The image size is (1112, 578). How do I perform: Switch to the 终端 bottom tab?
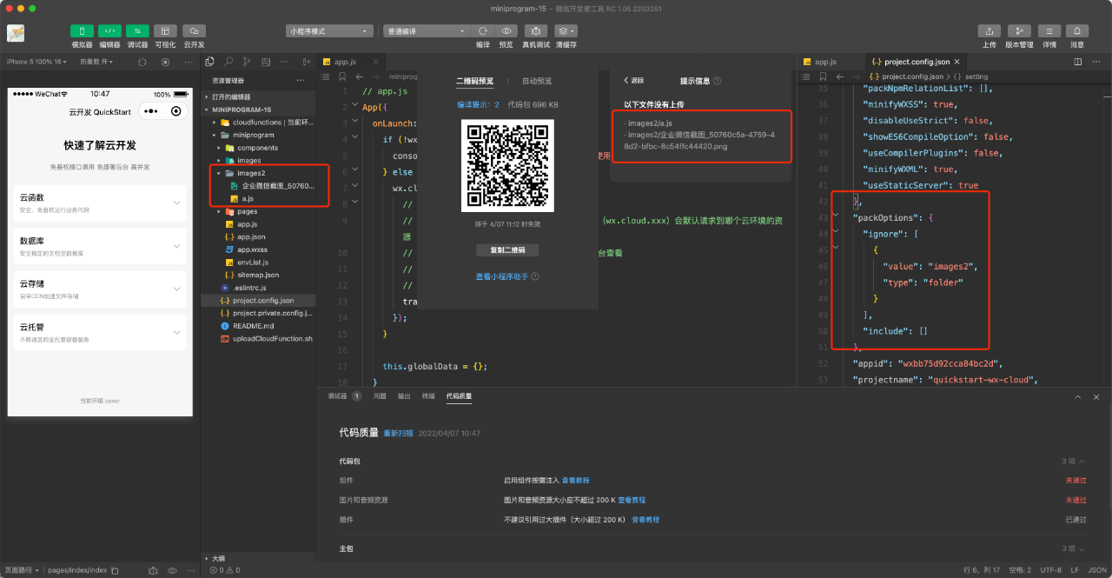(428, 395)
